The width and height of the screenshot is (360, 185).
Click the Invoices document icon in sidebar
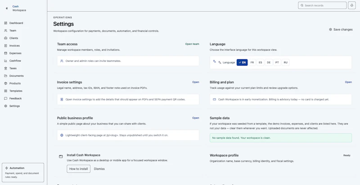point(6,45)
